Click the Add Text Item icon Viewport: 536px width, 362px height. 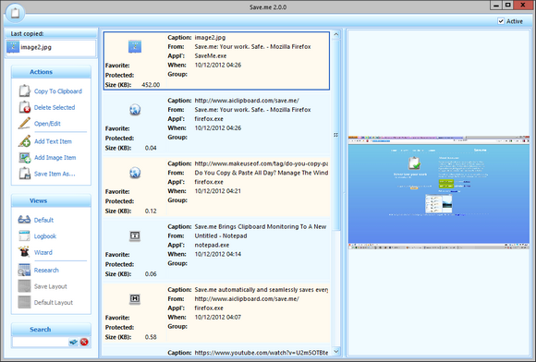(x=25, y=141)
